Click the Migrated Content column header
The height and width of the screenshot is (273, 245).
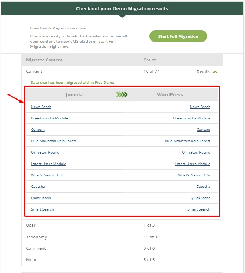44,60
